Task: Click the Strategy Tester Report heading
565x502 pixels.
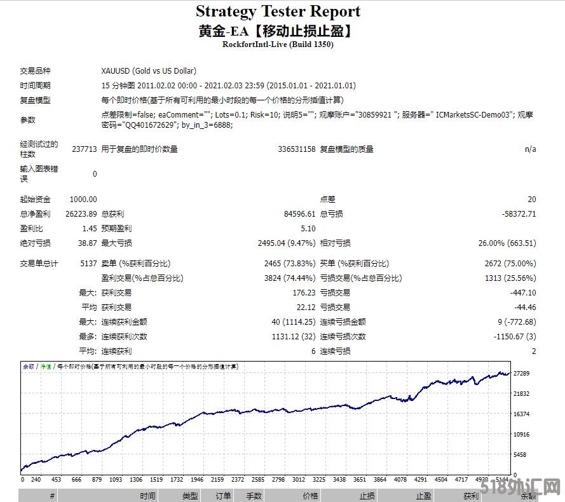Action: [278, 11]
